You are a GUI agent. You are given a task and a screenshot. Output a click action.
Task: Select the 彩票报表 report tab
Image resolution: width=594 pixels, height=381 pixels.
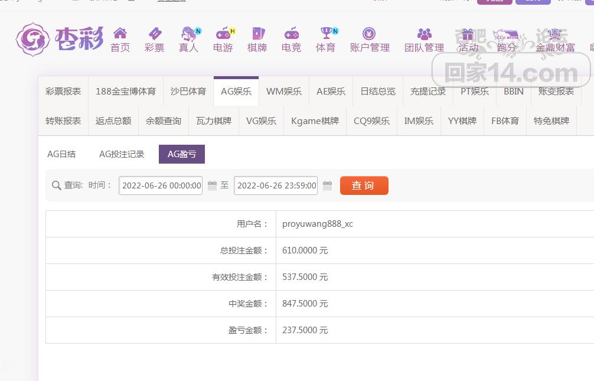(x=63, y=92)
